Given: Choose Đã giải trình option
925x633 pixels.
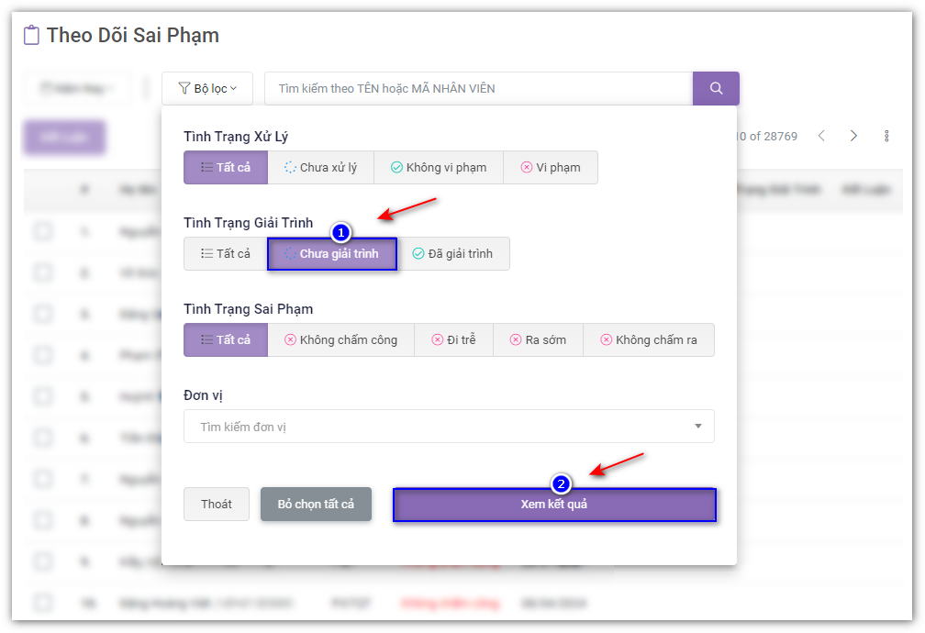Looking at the screenshot, I should (452, 254).
